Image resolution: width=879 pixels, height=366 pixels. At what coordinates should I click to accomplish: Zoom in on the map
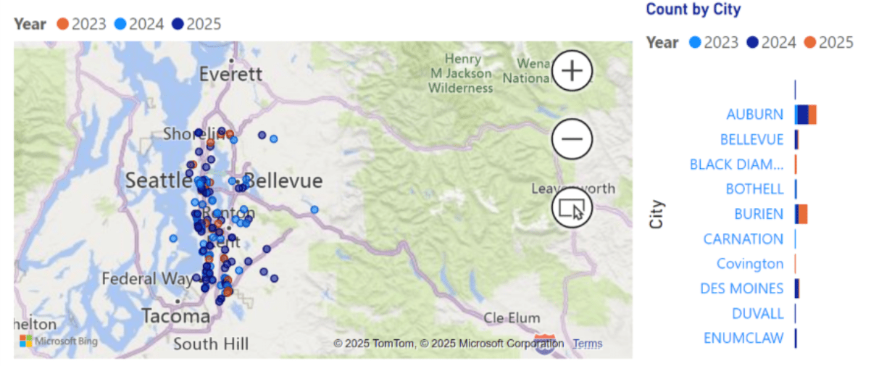572,70
